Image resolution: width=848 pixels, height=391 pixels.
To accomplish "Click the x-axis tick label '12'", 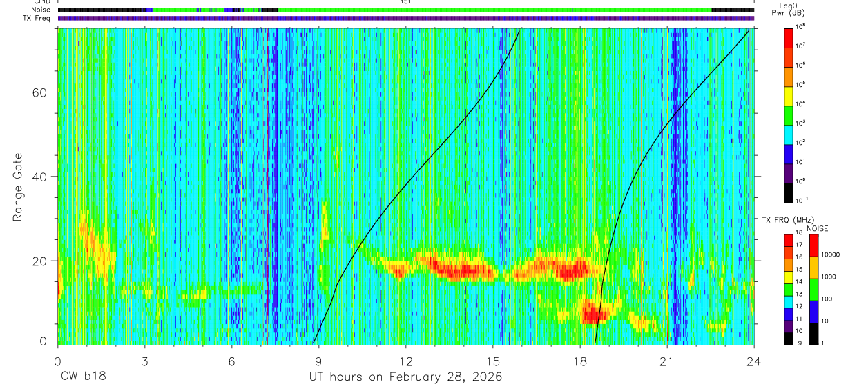I will pyautogui.click(x=406, y=361).
